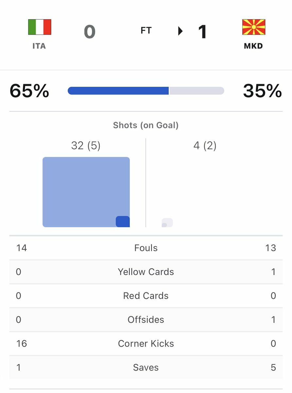Screen dimensions: 292x393
Task: Click the FT full-time status label
Action: click(146, 31)
